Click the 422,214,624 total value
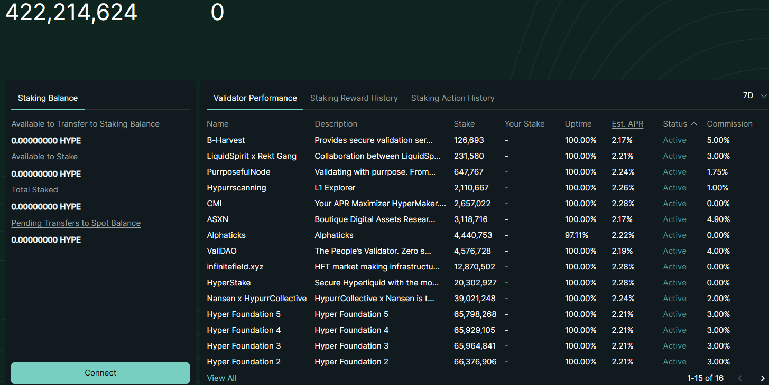 71,12
